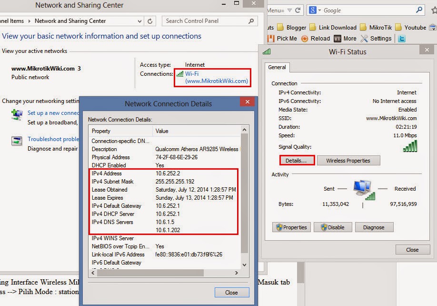Click the refresh icon in Control Panel address bar
The width and height of the screenshot is (437, 306).
(x=150, y=21)
